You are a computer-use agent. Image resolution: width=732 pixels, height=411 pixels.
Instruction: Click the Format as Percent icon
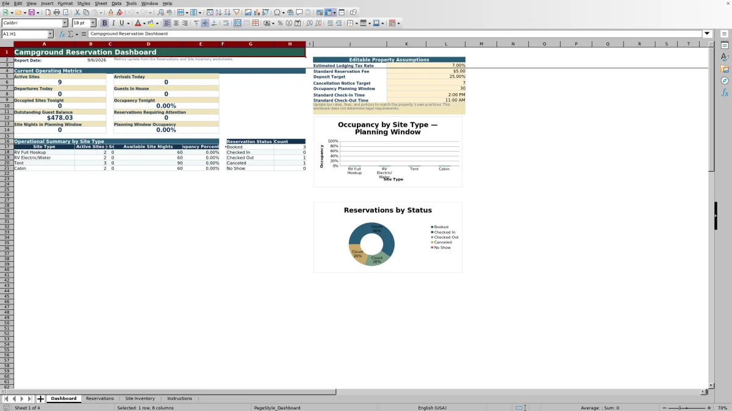280,23
